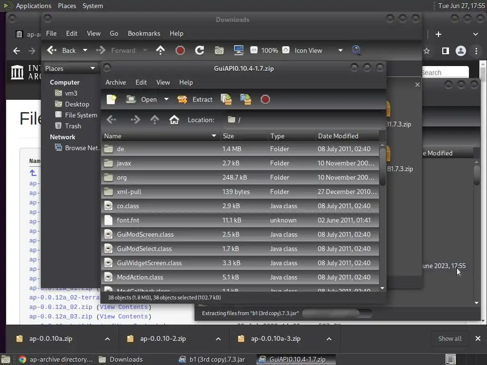Open File menu in Downloads window
487x365 pixels.
pos(51,34)
